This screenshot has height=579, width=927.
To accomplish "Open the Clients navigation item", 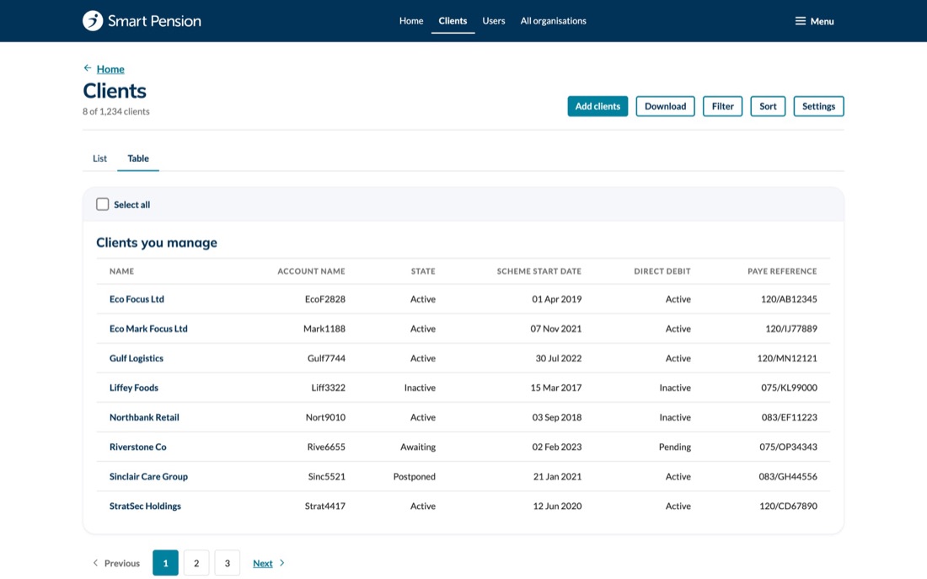I will pyautogui.click(x=453, y=21).
